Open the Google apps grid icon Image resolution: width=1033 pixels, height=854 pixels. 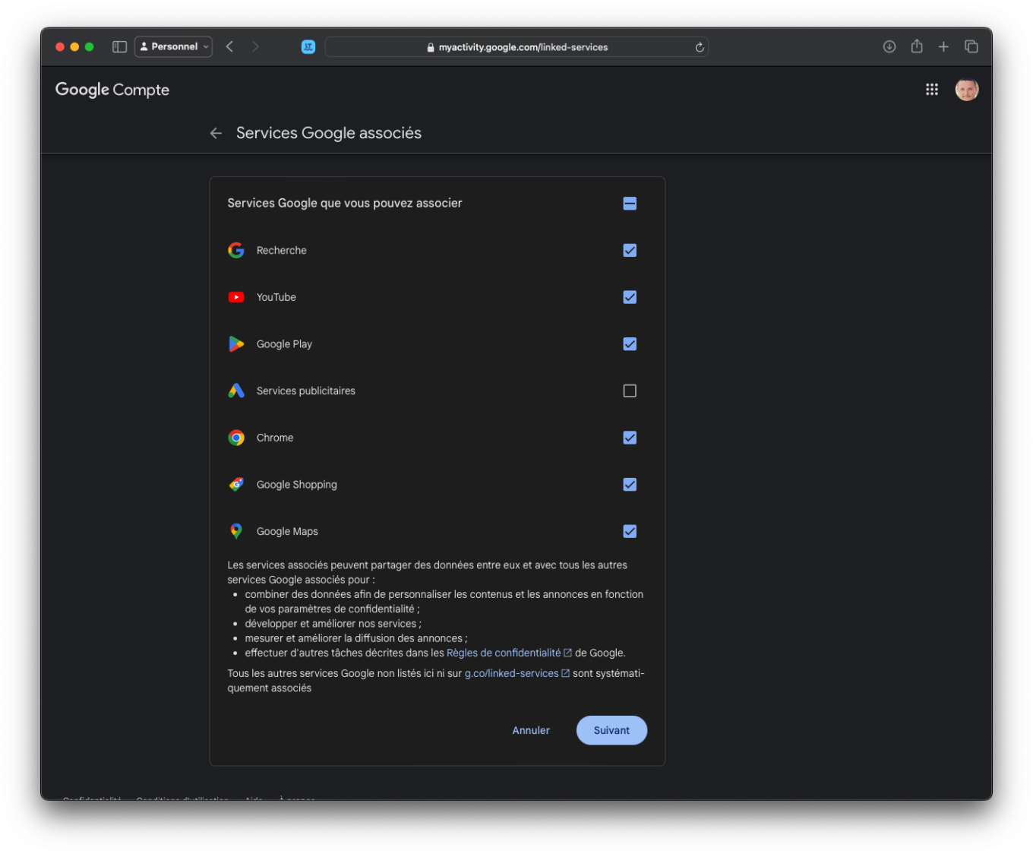[932, 90]
